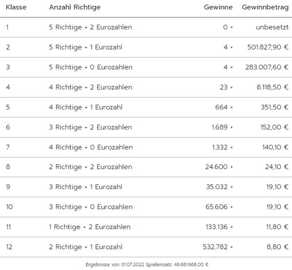292x270 pixels.
Task: Click the 532.782 winners count
Action: [215, 247]
